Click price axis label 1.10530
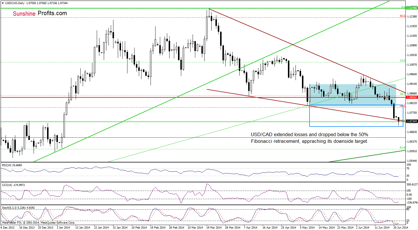The width and height of the screenshot is (418, 230). pyautogui.click(x=412, y=55)
